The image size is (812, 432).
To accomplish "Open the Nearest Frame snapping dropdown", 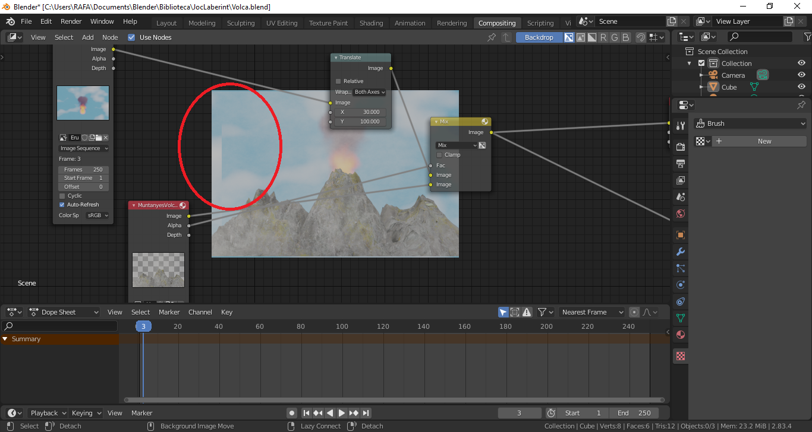I will [x=591, y=312].
